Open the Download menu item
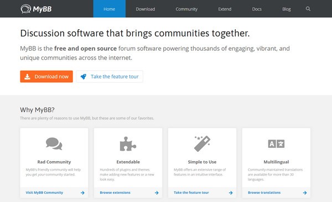Viewport: 332px width, 202px height. (145, 9)
